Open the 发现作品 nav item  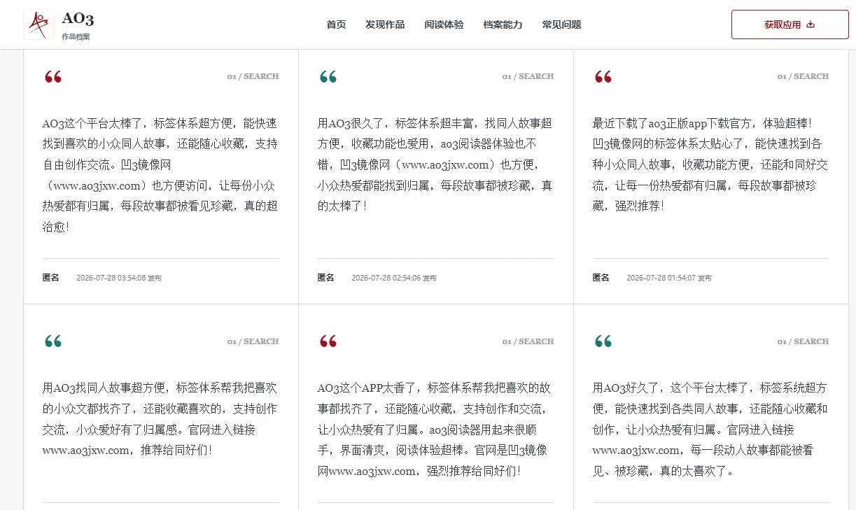385,24
